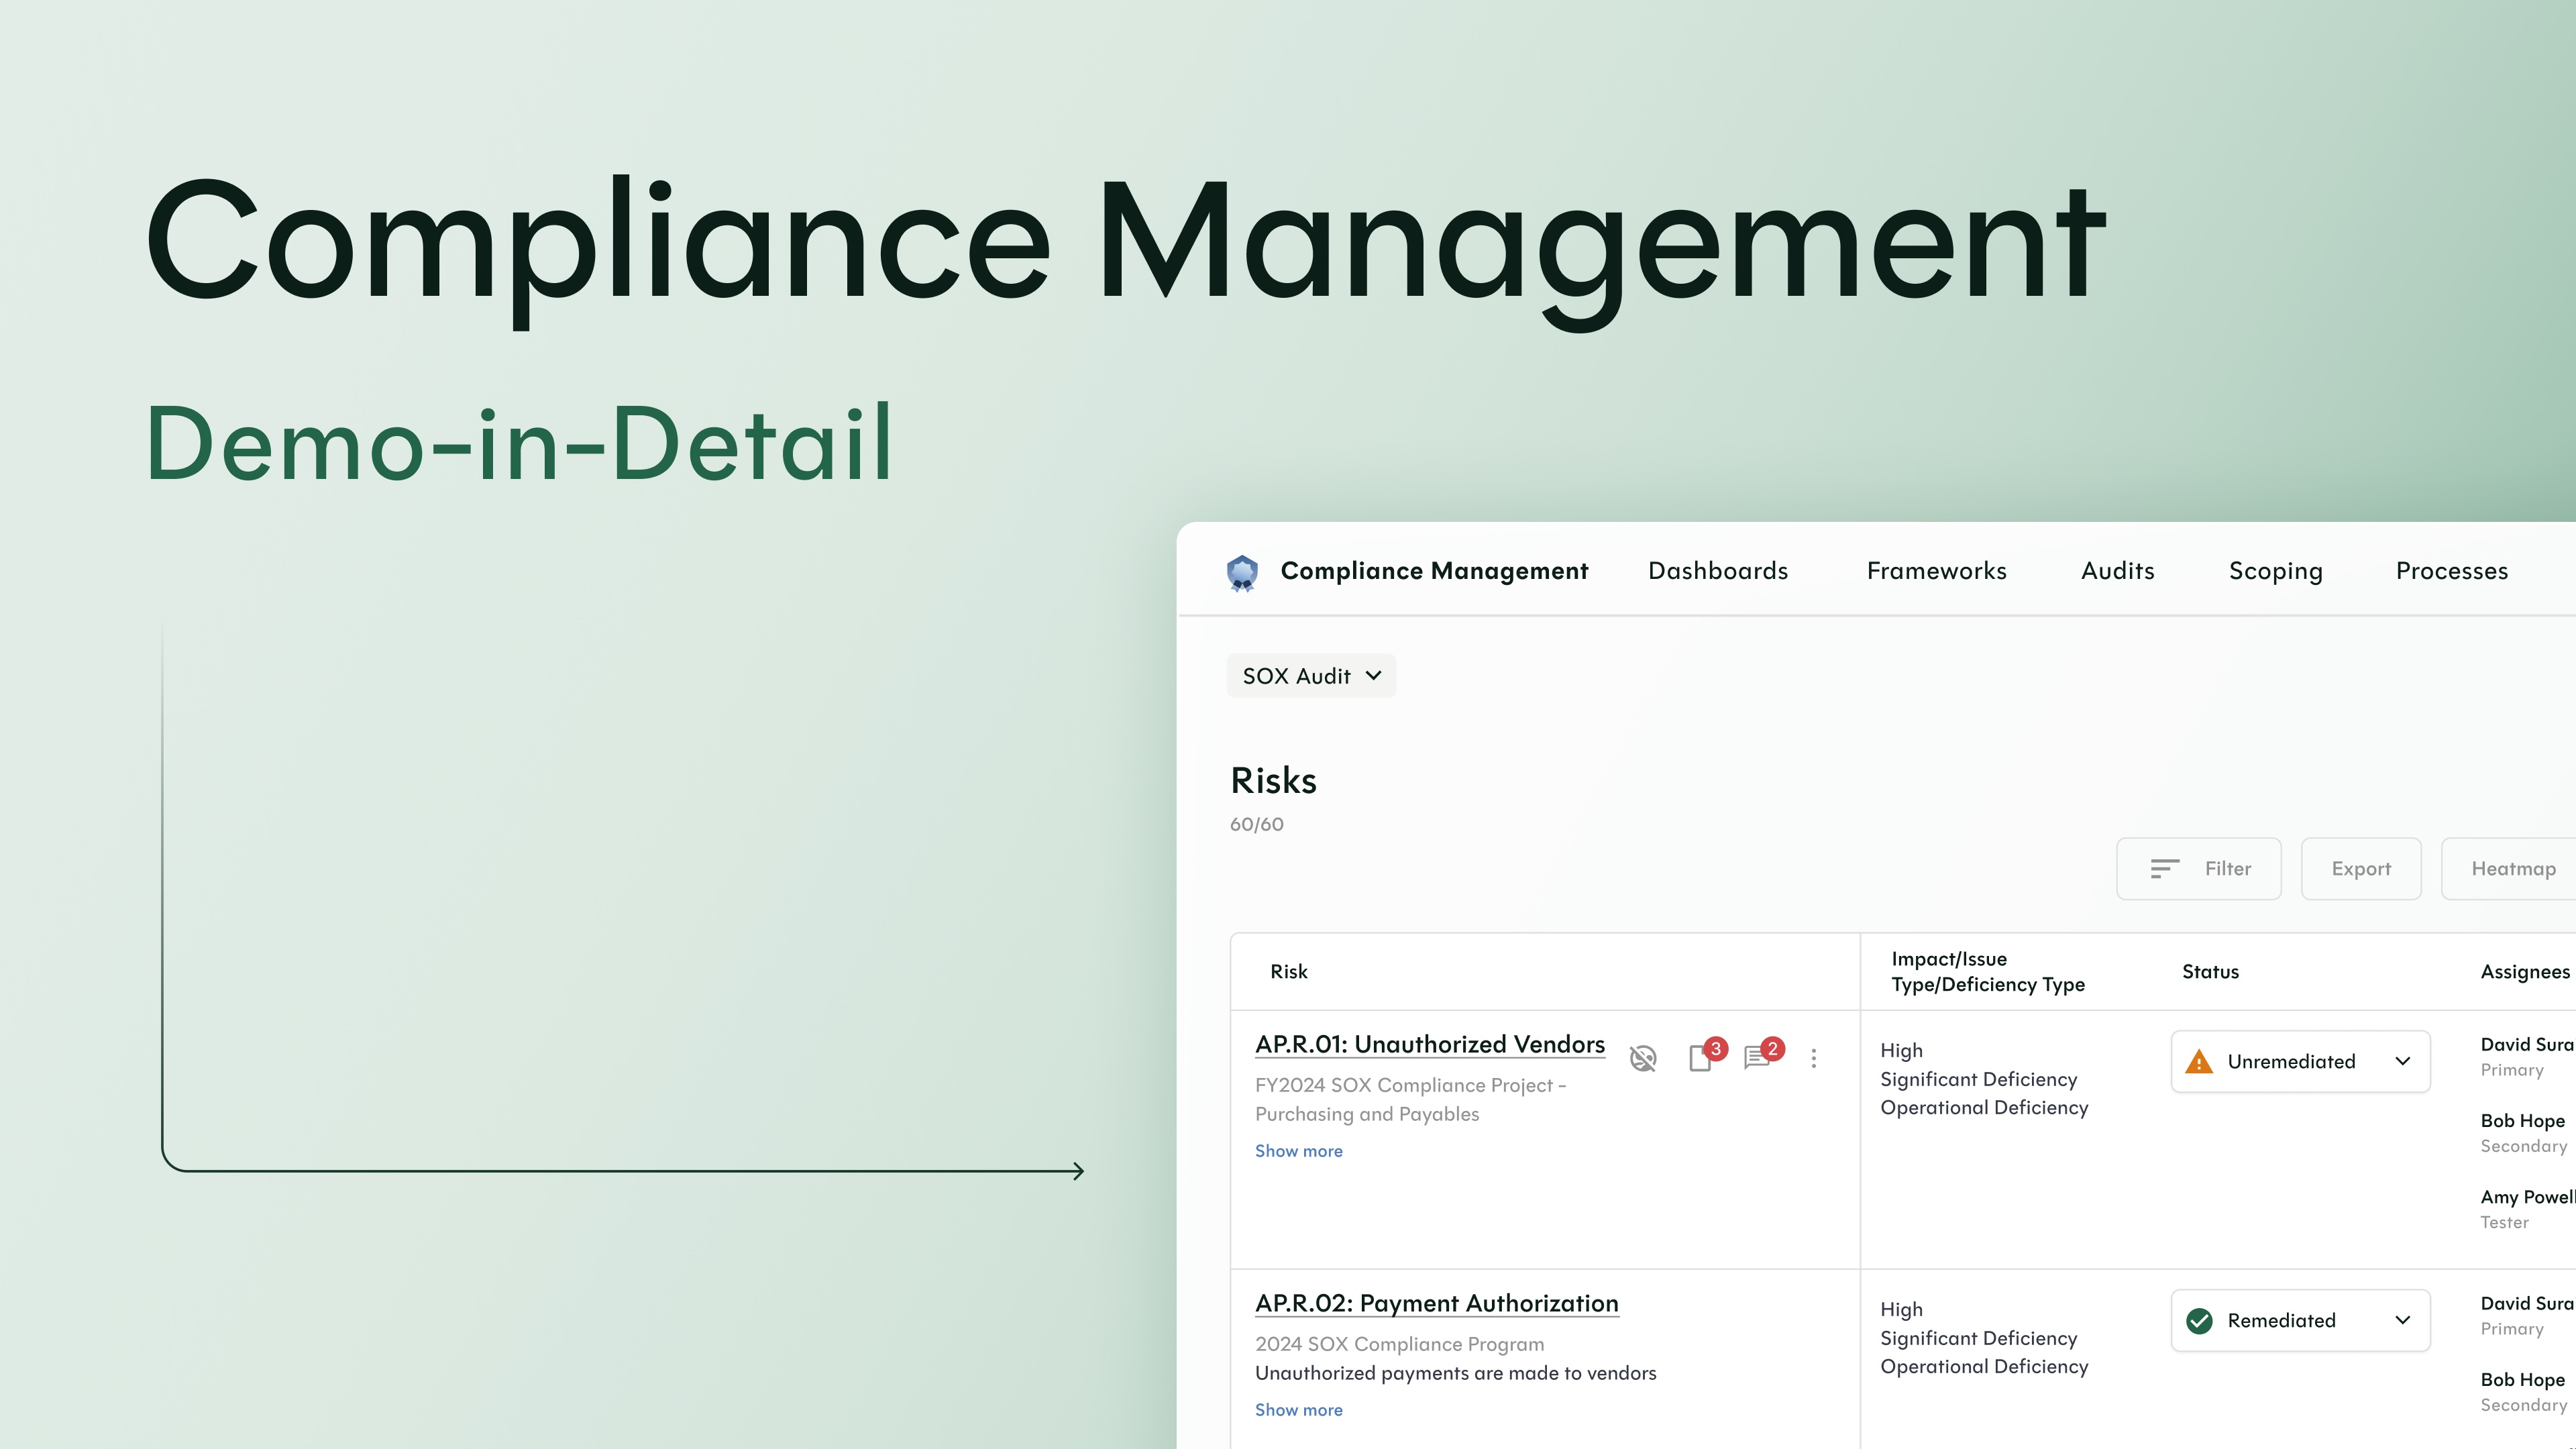2576x1449 pixels.
Task: Click Impact/Issue Type/Deficiency Type column header
Action: pyautogui.click(x=1988, y=972)
